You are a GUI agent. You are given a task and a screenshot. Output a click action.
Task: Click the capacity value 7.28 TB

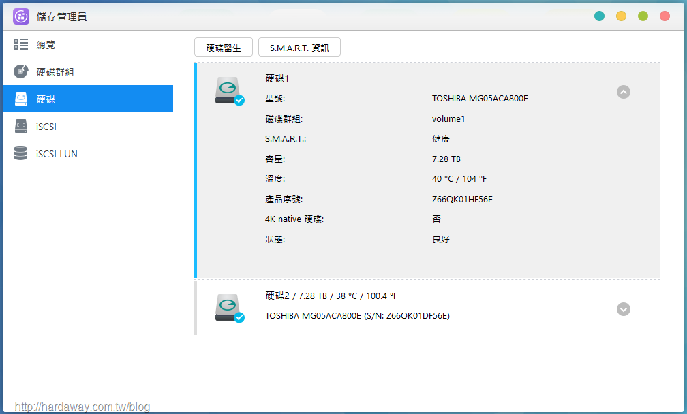pyautogui.click(x=446, y=159)
